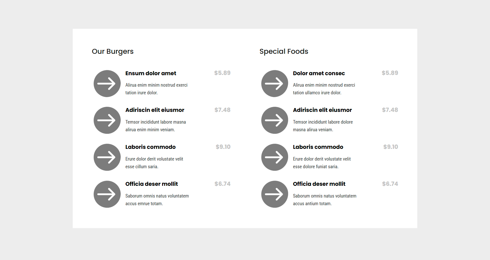This screenshot has height=260, width=490.
Task: Click arrow icon beside Dolor amet consec
Action: (x=275, y=84)
